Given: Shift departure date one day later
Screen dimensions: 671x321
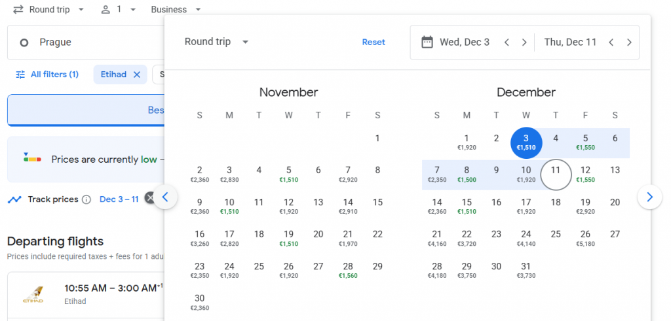Looking at the screenshot, I should [x=524, y=42].
